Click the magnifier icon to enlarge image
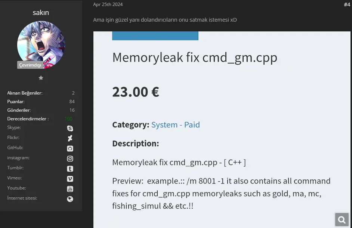 point(342,220)
